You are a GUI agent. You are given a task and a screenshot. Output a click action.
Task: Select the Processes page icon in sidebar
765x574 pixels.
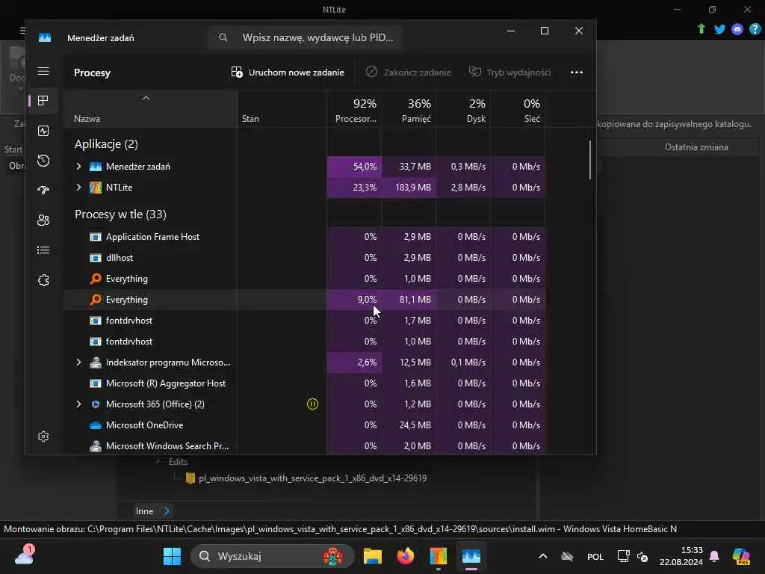point(43,101)
